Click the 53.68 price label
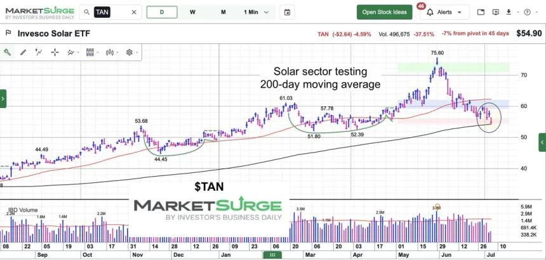Image resolution: width=546 pixels, height=260 pixels. click(x=142, y=121)
